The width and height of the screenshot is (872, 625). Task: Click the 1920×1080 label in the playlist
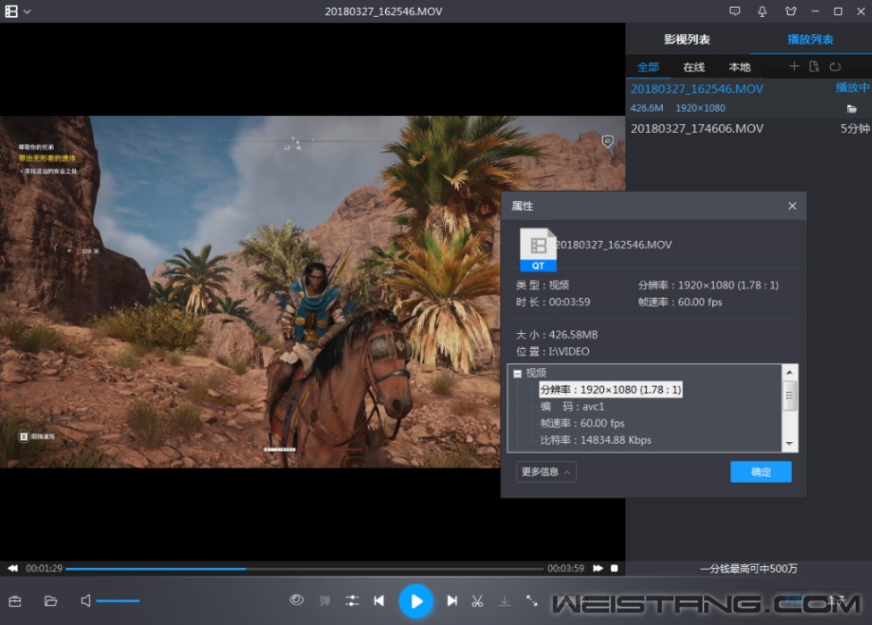click(700, 108)
